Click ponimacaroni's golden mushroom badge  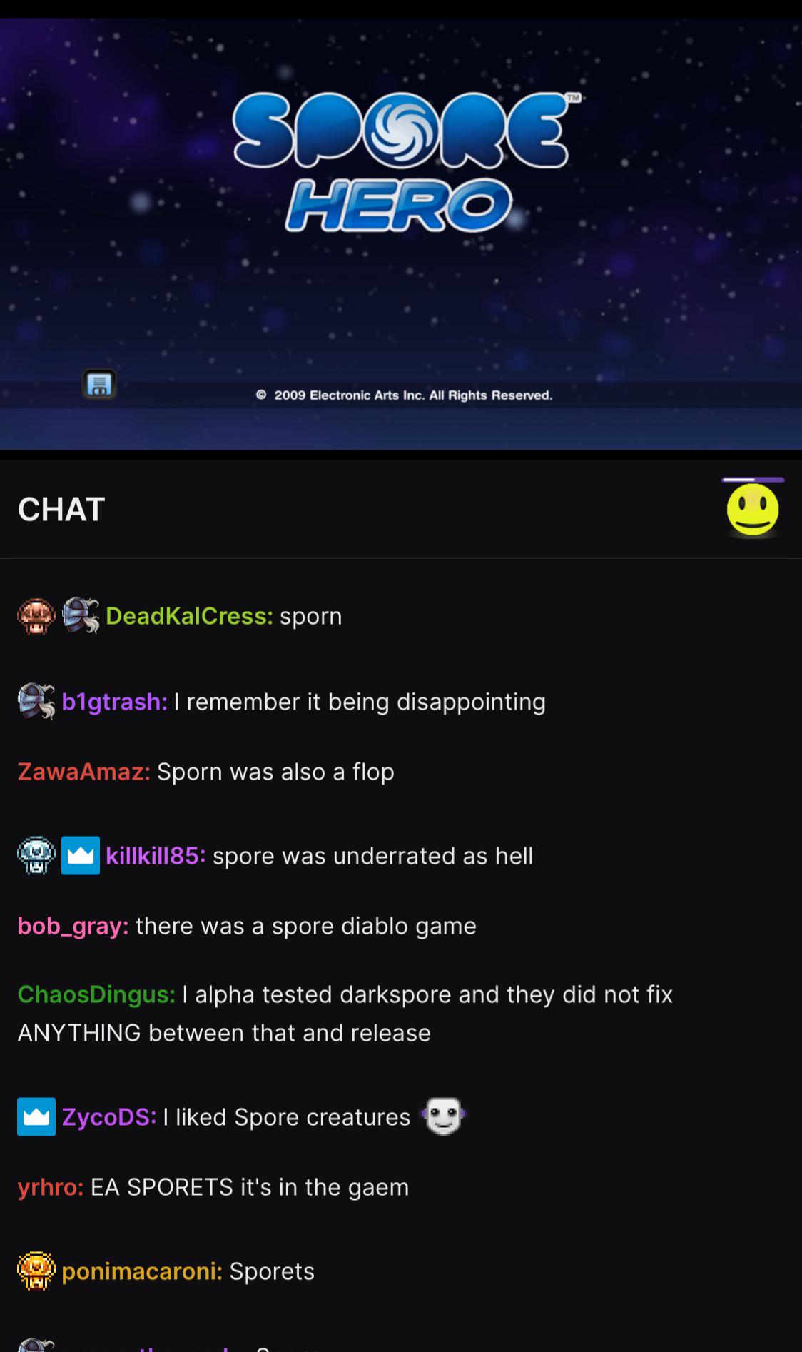[36, 1271]
